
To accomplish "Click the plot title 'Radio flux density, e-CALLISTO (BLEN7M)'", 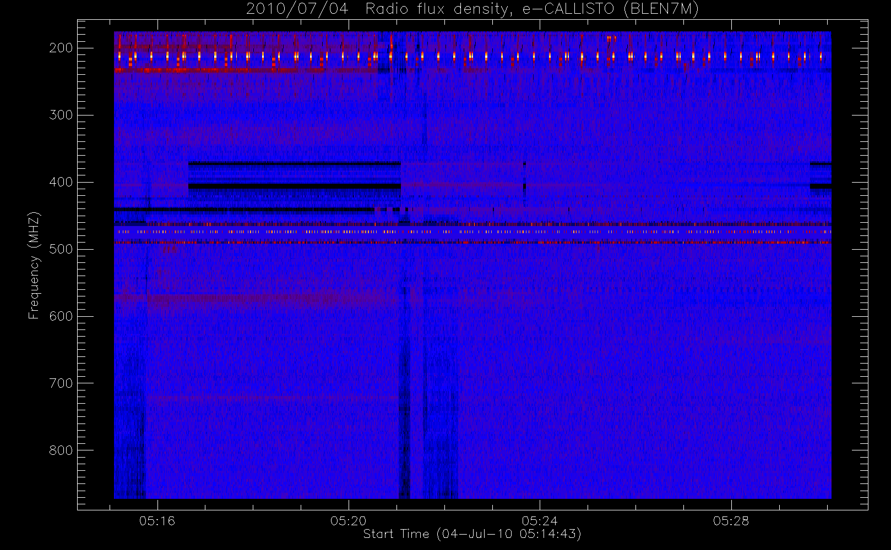I will [532, 9].
